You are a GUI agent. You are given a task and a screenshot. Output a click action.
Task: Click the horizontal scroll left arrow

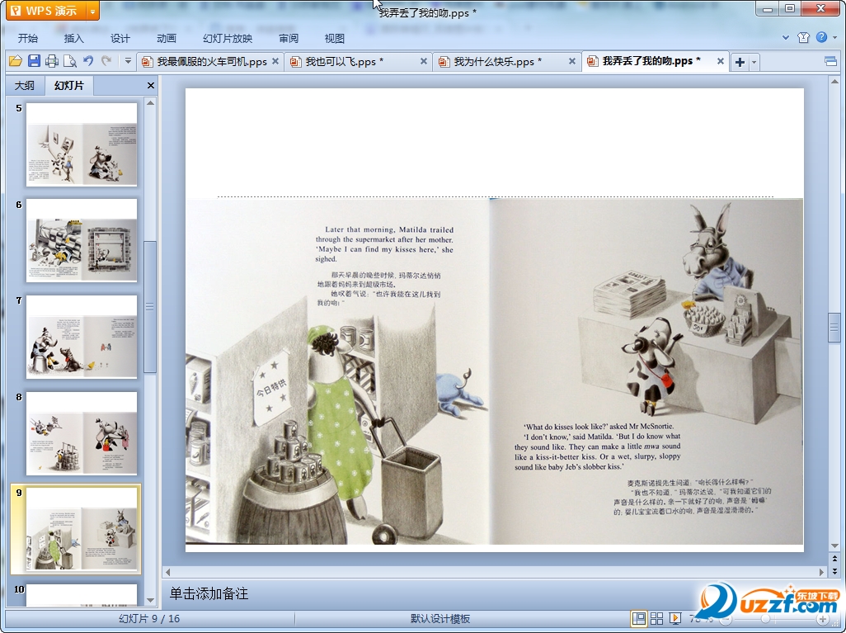tap(167, 572)
